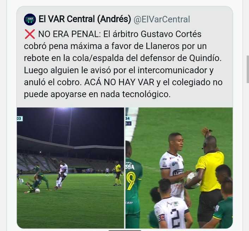Click the text 'ACÁ NO HAY VAR'
This screenshot has width=249, height=231.
click(119, 82)
